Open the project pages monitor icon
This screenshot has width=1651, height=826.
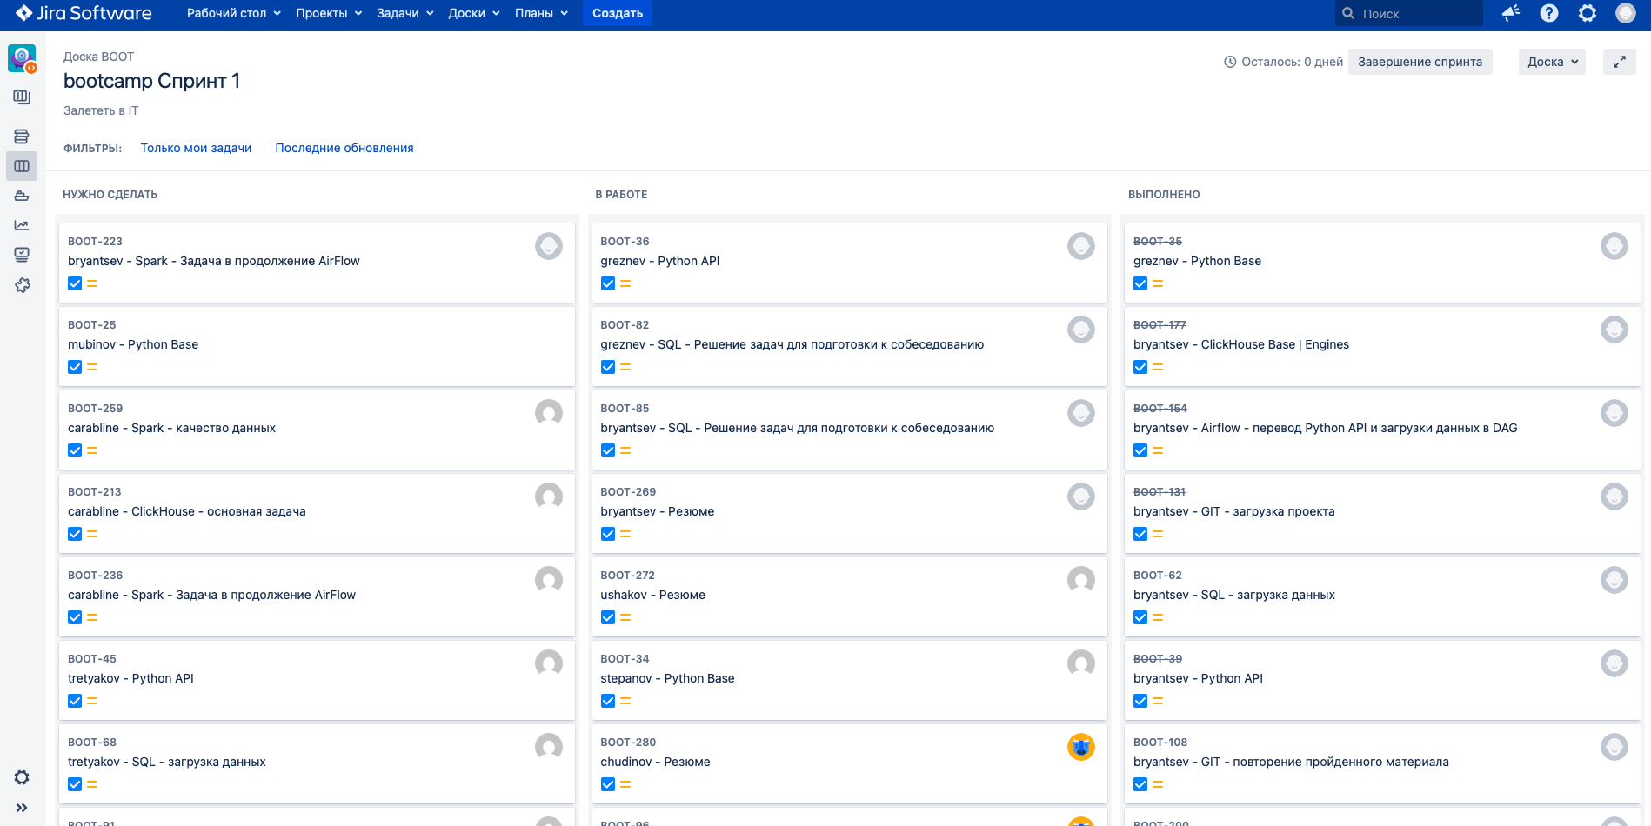point(22,255)
